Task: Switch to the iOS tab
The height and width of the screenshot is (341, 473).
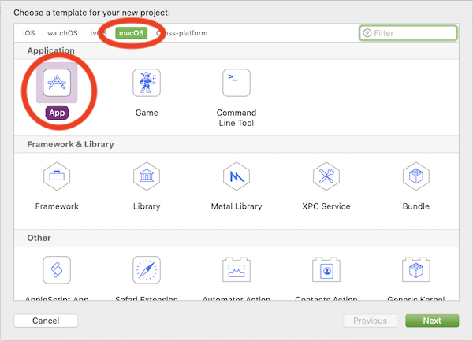Action: pos(29,33)
